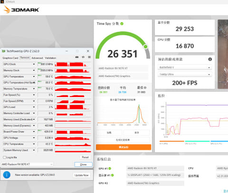Click the orange timeline segment under monitoring chart
This screenshot has height=193, width=228.
coord(172,141)
